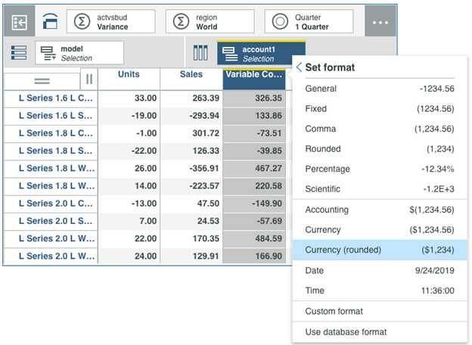
Task: Click the Variable Cost cell 133.86
Action: [x=254, y=116]
